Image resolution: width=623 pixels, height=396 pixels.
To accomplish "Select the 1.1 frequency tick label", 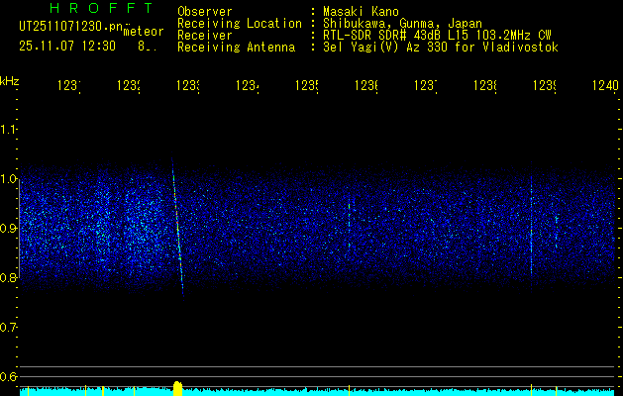I will [9, 129].
